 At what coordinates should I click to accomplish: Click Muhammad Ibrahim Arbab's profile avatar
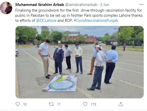6,8
